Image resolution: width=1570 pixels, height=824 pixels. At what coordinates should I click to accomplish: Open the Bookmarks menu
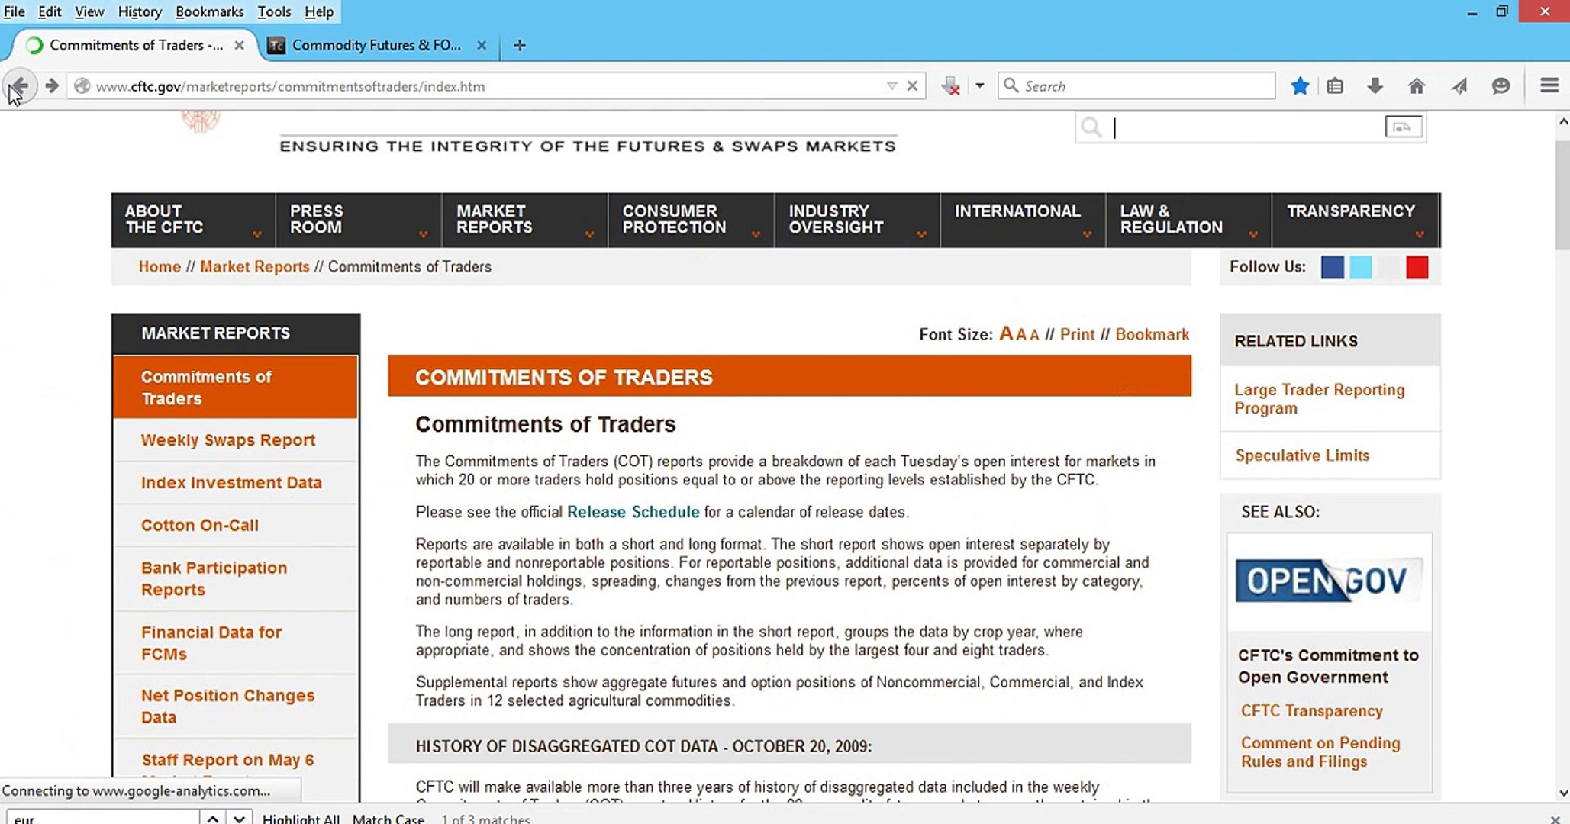click(209, 11)
